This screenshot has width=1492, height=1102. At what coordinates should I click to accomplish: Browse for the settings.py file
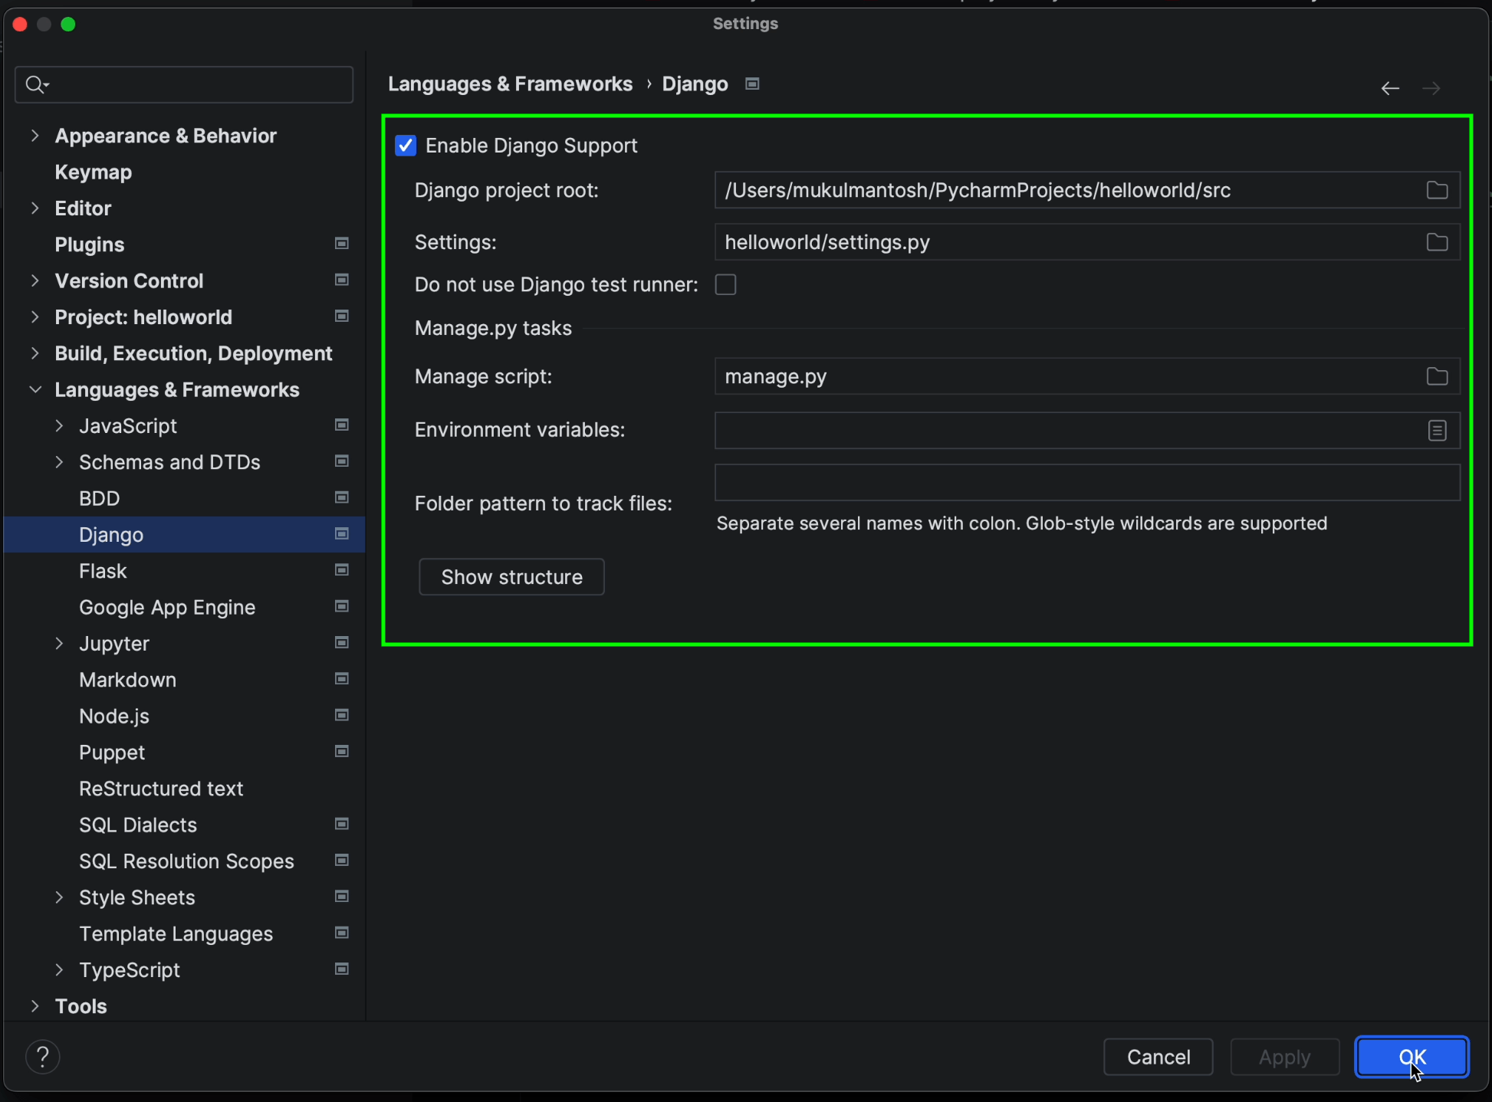click(x=1437, y=241)
